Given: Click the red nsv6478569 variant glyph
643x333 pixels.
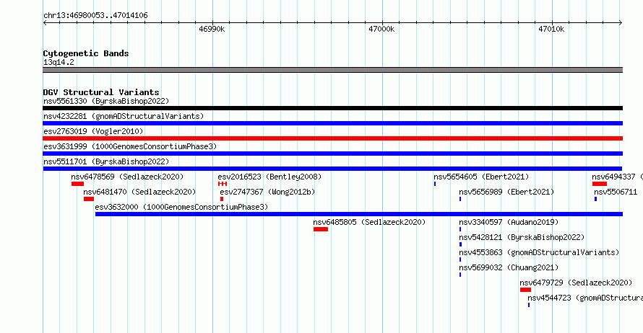Looking at the screenshot, I should [x=77, y=184].
